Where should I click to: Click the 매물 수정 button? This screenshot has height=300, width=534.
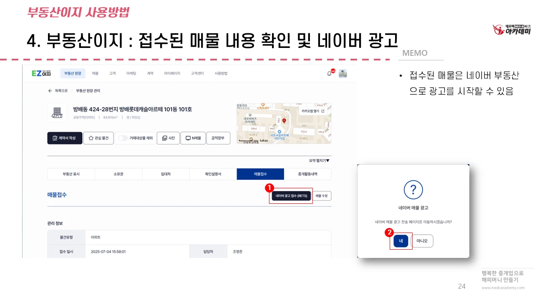tap(322, 196)
